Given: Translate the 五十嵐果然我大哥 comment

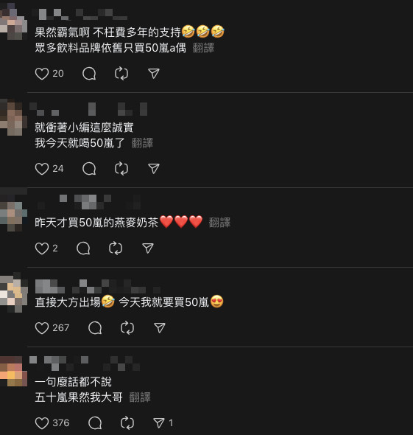Looking at the screenshot, I should pos(140,397).
